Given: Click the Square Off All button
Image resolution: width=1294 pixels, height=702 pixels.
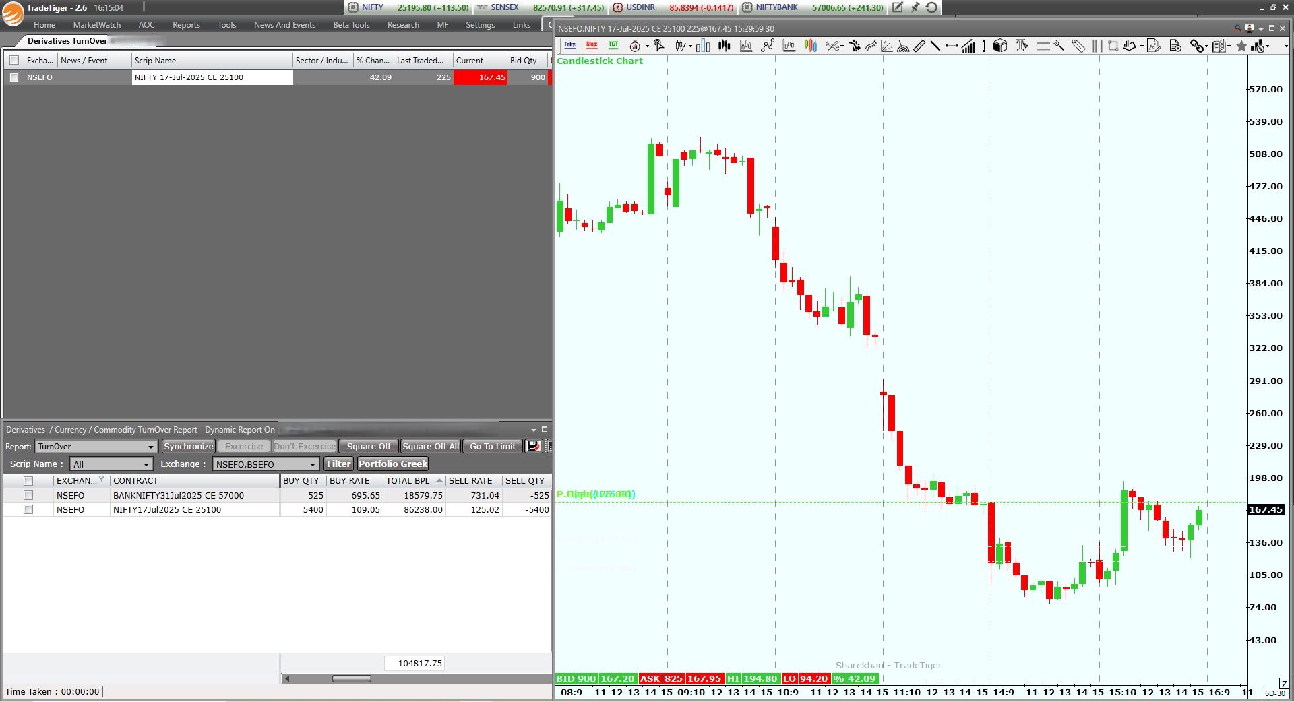Looking at the screenshot, I should coord(431,446).
